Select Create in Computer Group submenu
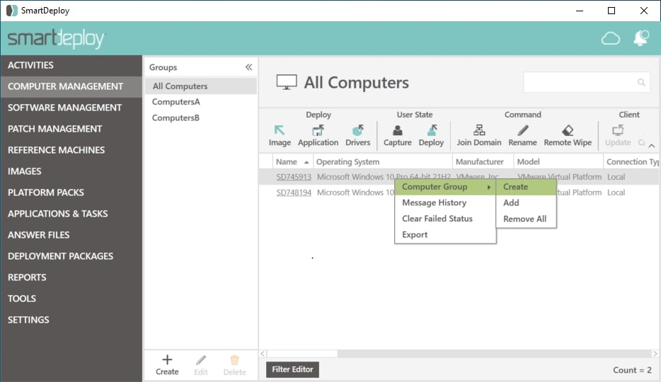The image size is (661, 382). [x=515, y=187]
